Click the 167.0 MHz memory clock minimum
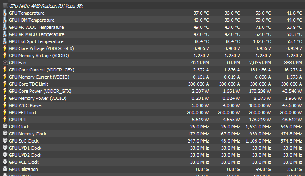The width and height of the screenshot is (305, 176). click(x=229, y=134)
